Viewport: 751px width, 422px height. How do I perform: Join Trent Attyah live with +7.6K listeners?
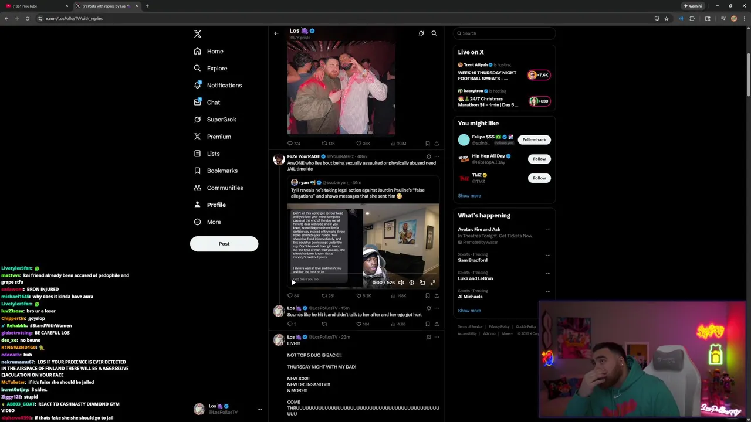tap(539, 75)
